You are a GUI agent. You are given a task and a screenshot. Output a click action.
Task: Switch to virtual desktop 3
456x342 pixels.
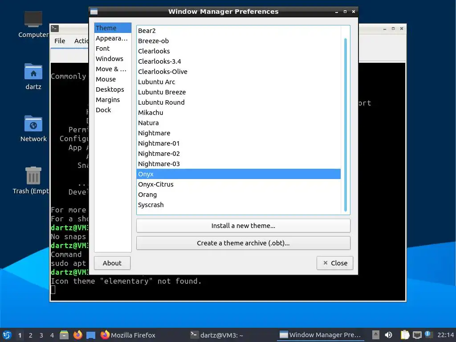click(41, 335)
